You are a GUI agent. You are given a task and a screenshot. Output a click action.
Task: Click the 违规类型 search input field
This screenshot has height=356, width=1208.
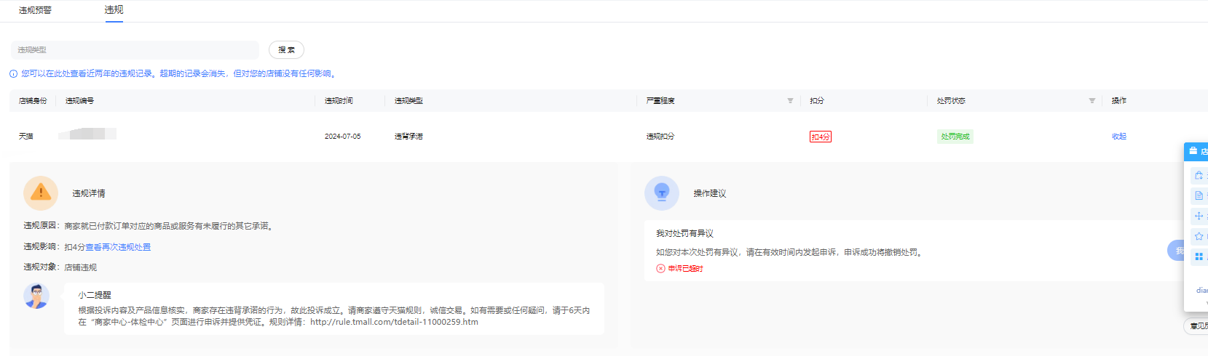tap(135, 50)
